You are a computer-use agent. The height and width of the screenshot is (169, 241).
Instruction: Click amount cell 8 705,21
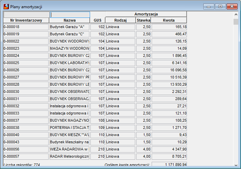(169, 157)
